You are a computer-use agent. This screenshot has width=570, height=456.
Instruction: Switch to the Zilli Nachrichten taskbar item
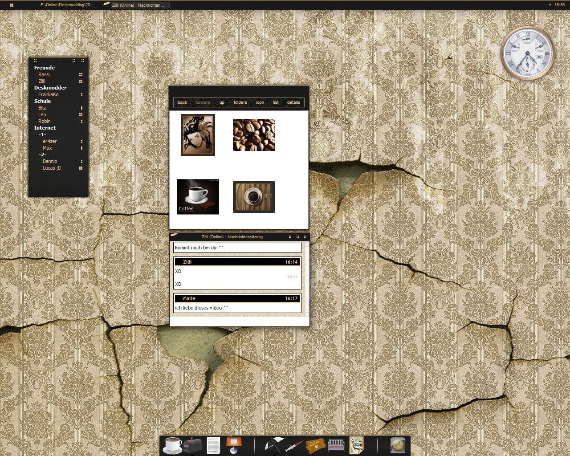point(138,5)
